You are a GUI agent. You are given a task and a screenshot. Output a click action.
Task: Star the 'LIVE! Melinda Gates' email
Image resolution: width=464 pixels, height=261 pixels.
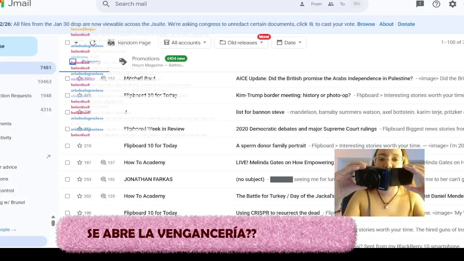[x=80, y=162]
